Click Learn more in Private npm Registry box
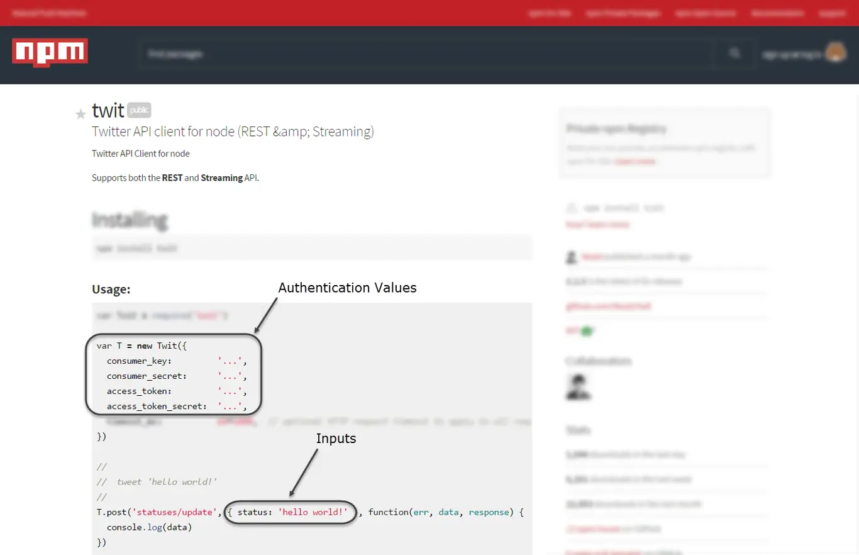The image size is (859, 555). pyautogui.click(x=635, y=161)
